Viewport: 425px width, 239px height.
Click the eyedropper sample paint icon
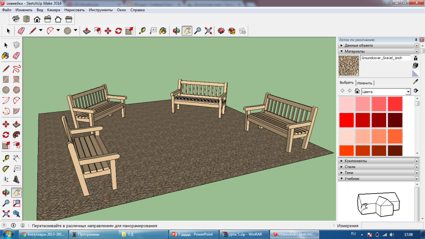tap(416, 82)
